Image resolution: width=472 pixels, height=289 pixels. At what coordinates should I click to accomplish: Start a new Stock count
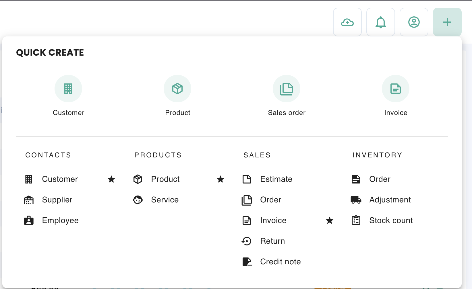pos(391,220)
